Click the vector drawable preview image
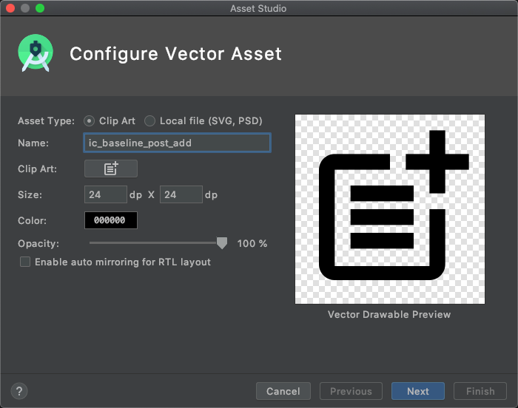The width and height of the screenshot is (518, 408). tap(390, 209)
